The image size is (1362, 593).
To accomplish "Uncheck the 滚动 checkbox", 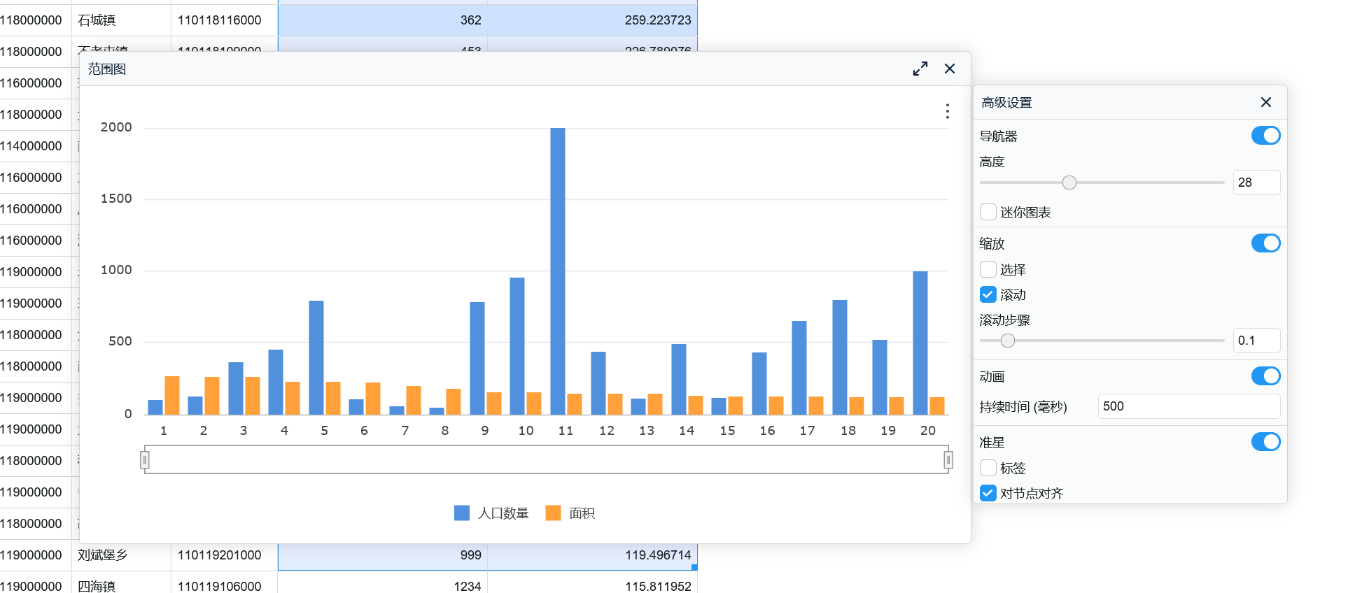I will tap(988, 294).
